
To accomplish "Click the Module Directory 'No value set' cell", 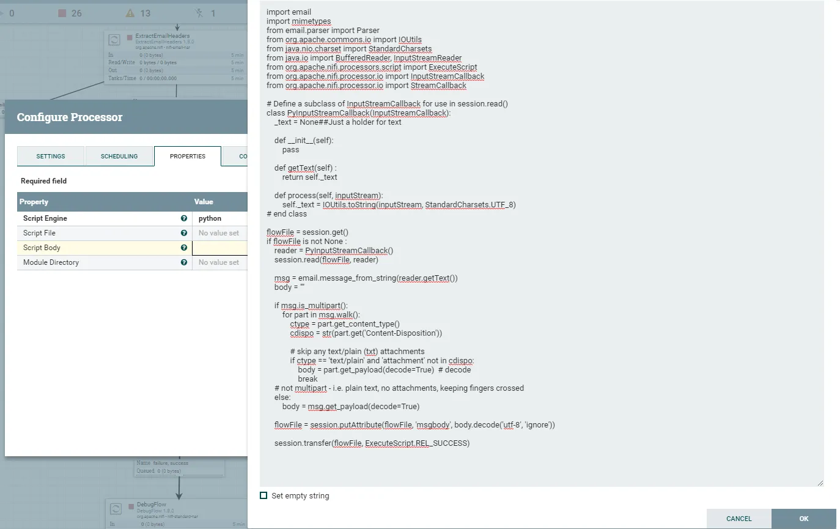I will 219,262.
